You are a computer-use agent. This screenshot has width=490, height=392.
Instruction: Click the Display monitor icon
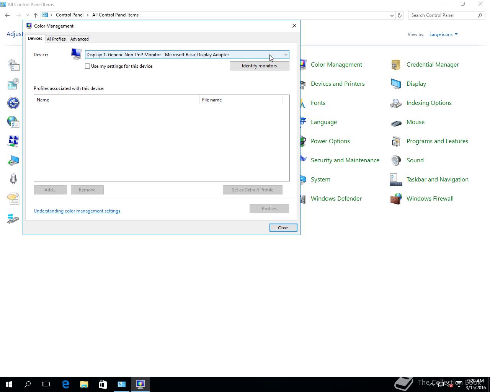tap(396, 84)
